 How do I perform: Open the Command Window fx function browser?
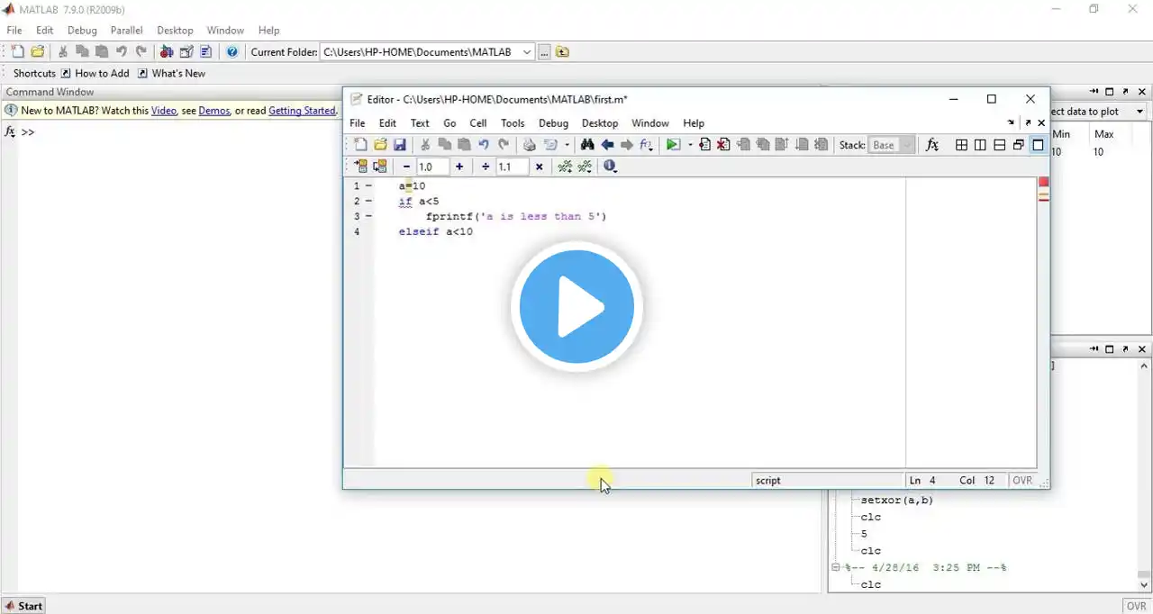(x=10, y=131)
